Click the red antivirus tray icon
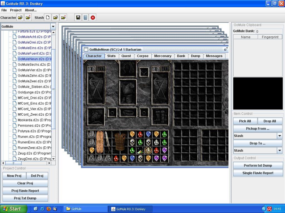Viewport: 285px width, 213px height. tap(269, 209)
